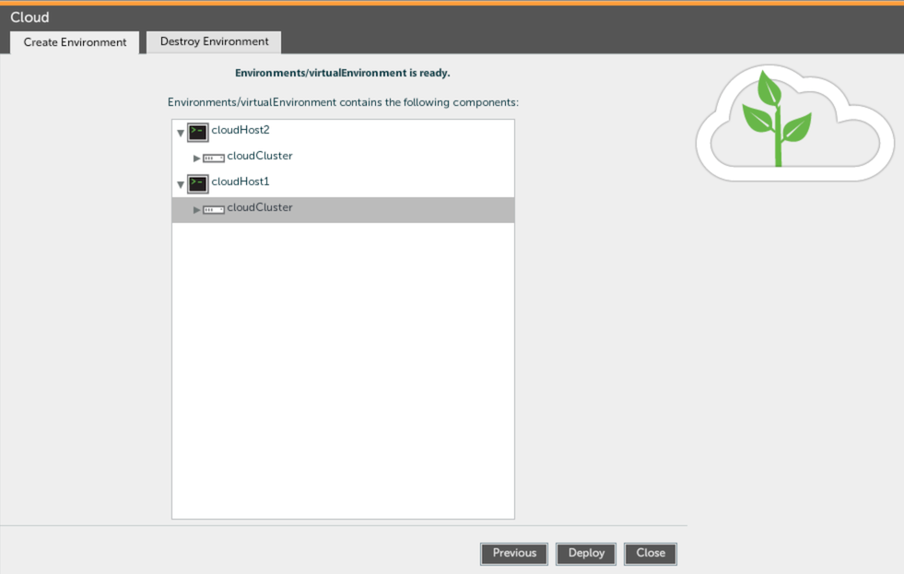
Task: Select the cloudHost1 label in the tree
Action: (x=241, y=182)
